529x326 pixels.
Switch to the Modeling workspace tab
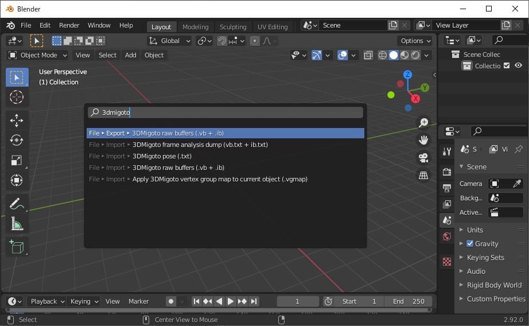pos(195,27)
